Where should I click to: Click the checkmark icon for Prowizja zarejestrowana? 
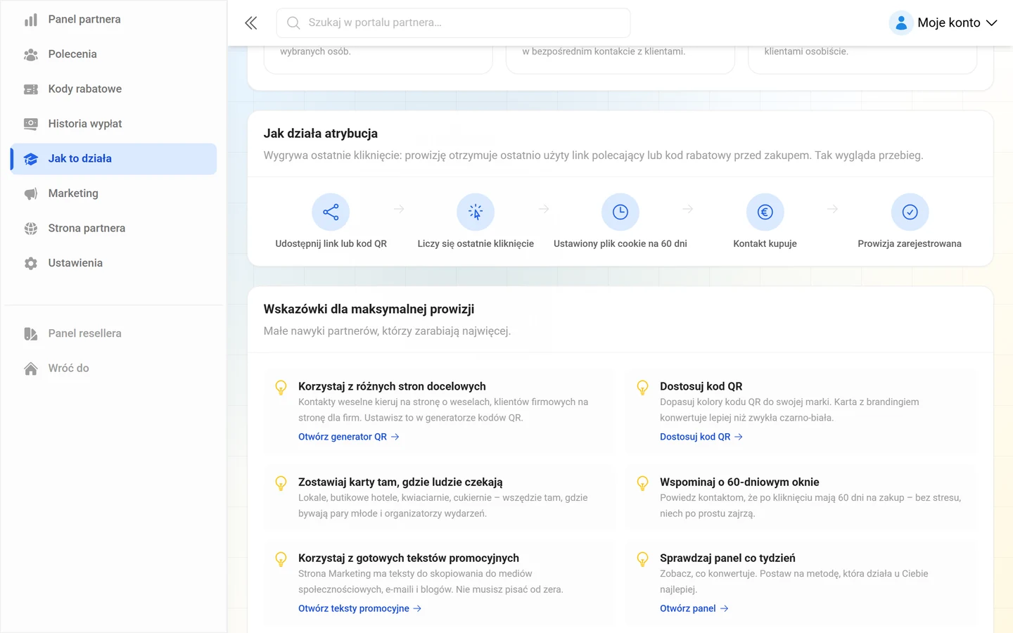pyautogui.click(x=910, y=212)
